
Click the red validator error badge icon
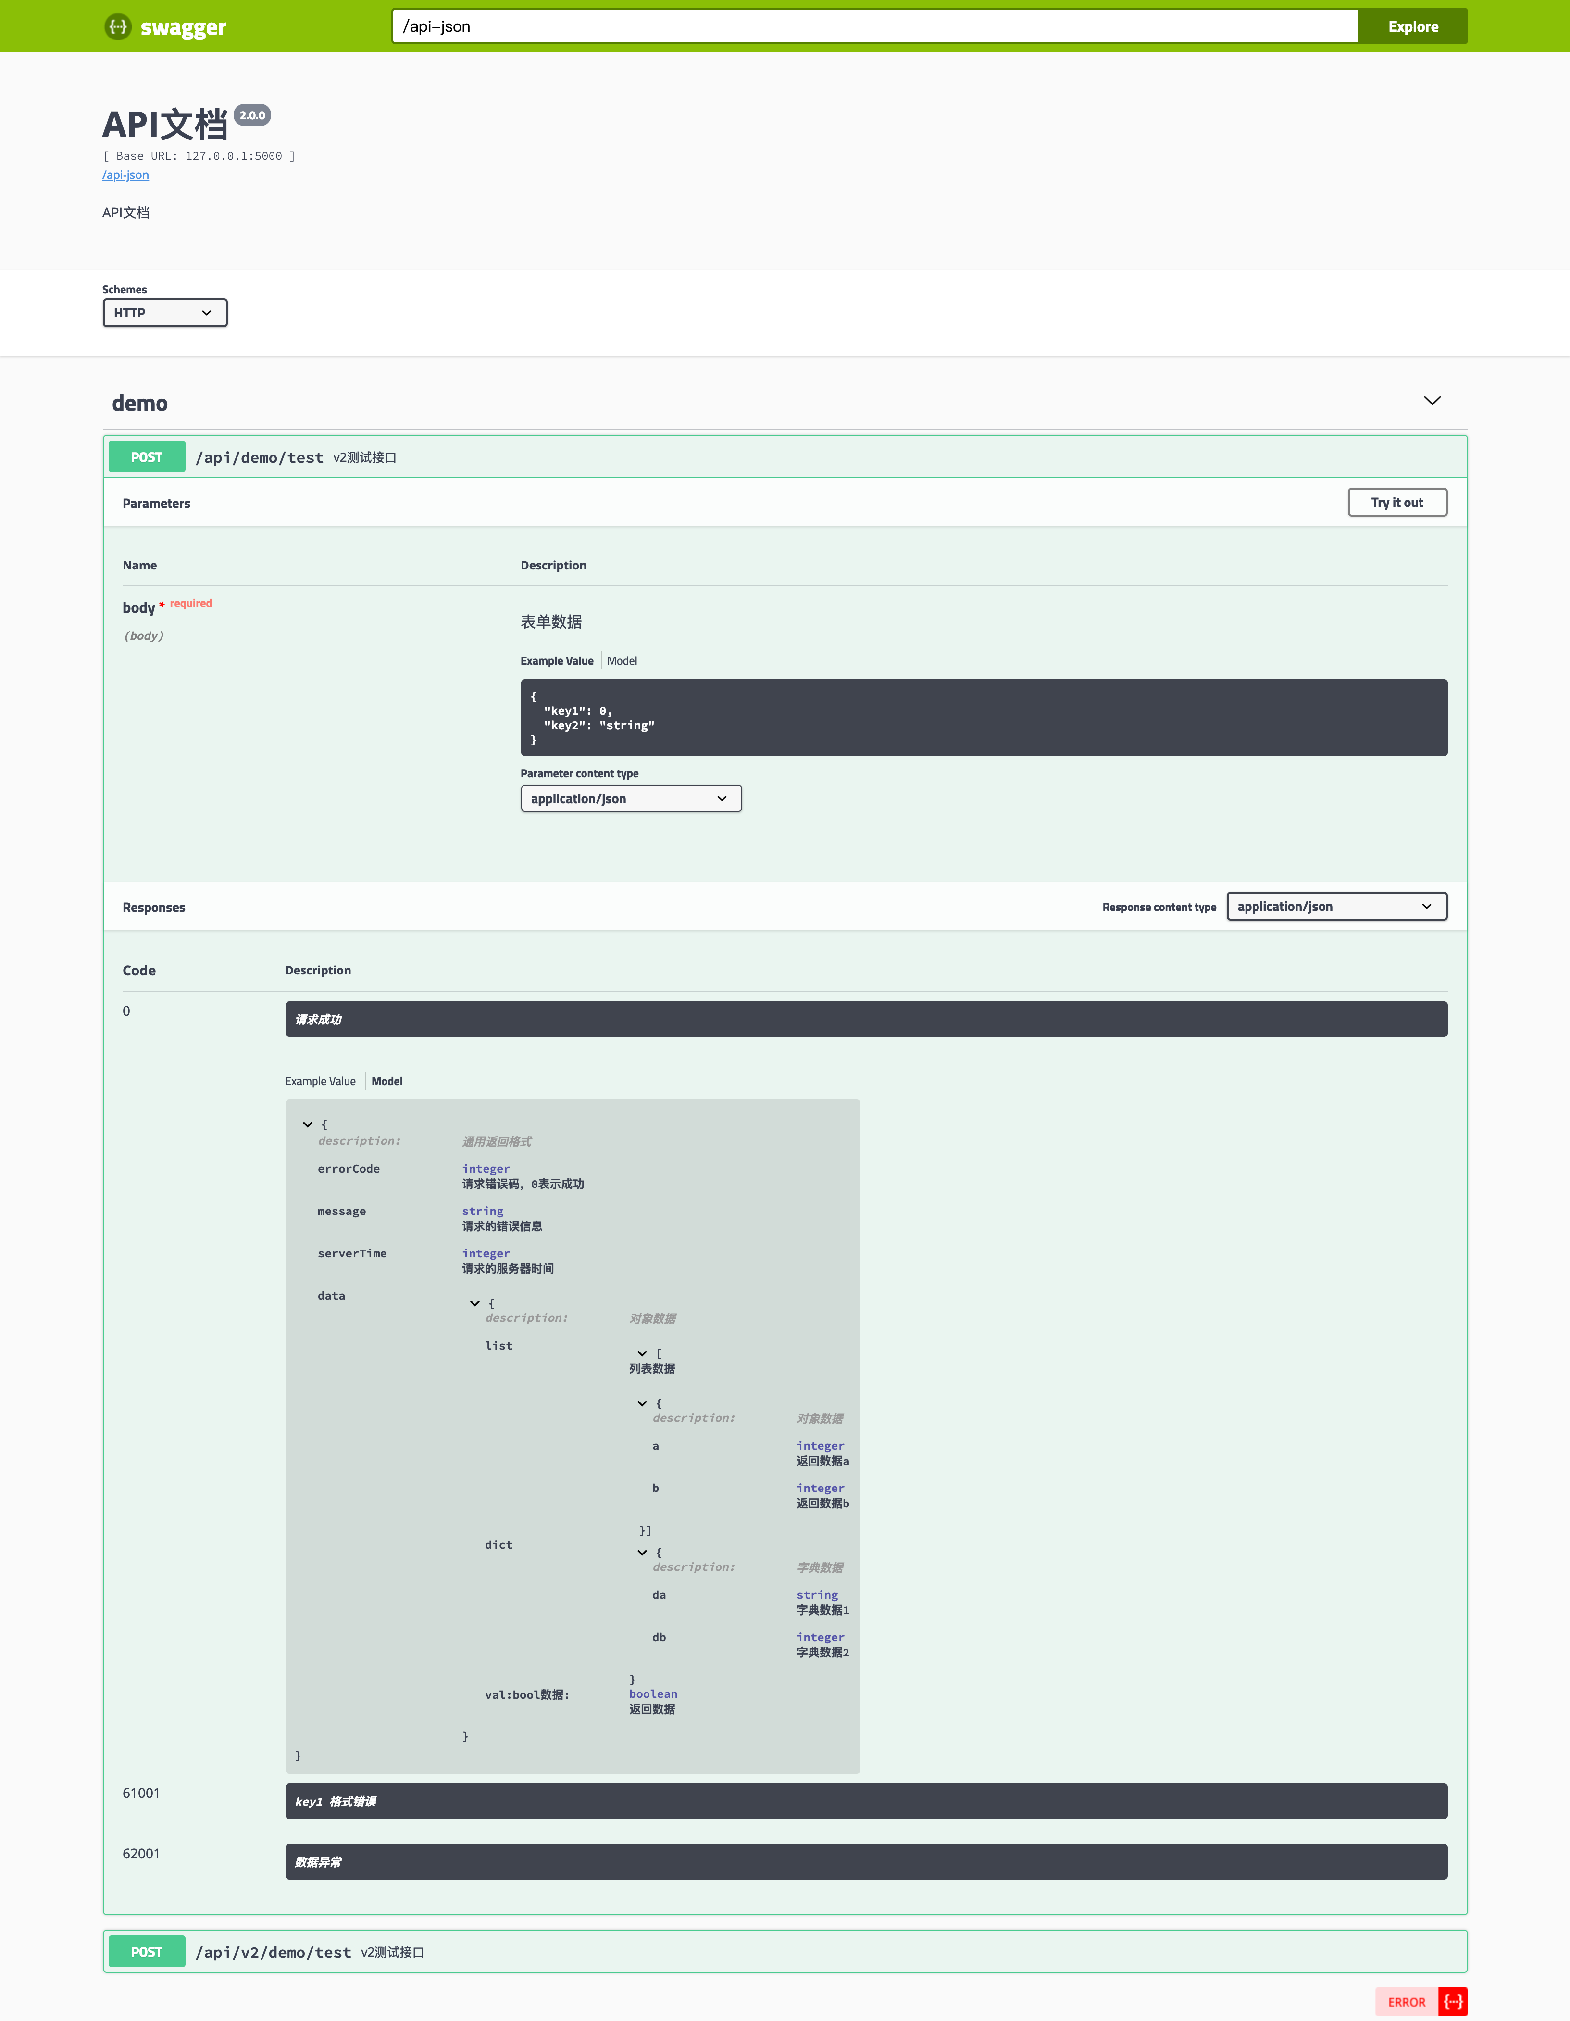[1453, 2002]
